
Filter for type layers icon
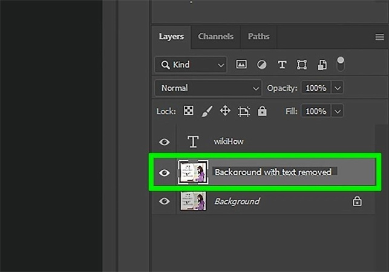pyautogui.click(x=282, y=65)
